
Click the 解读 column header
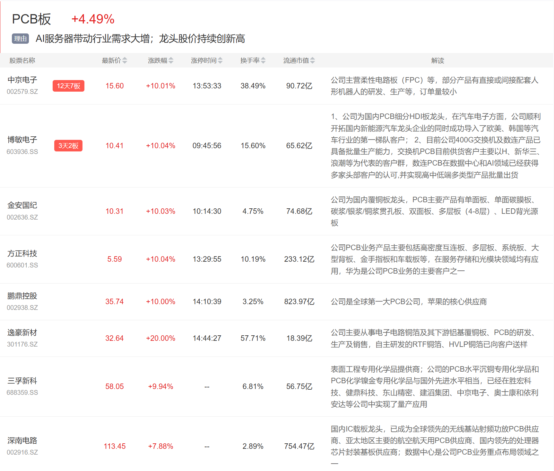click(x=437, y=60)
